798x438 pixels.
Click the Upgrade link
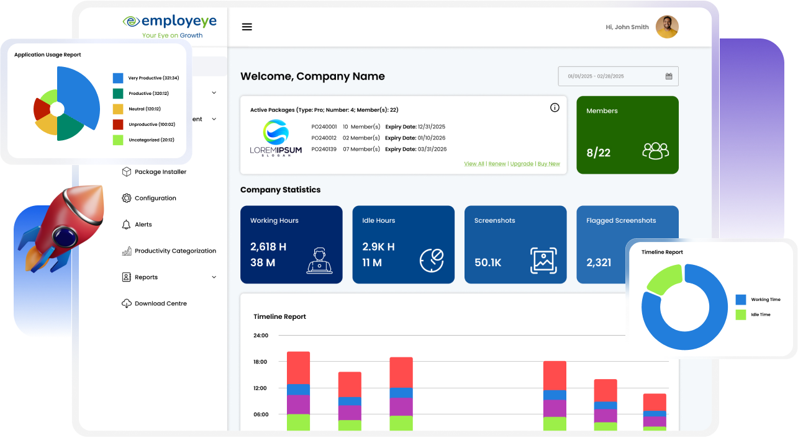[x=522, y=164]
